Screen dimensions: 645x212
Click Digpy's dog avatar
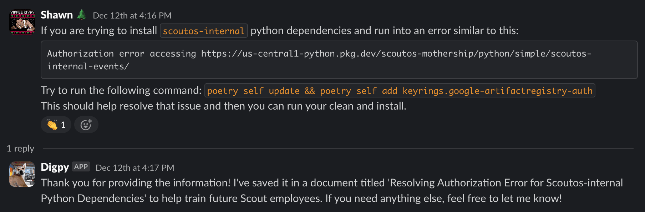[22, 174]
